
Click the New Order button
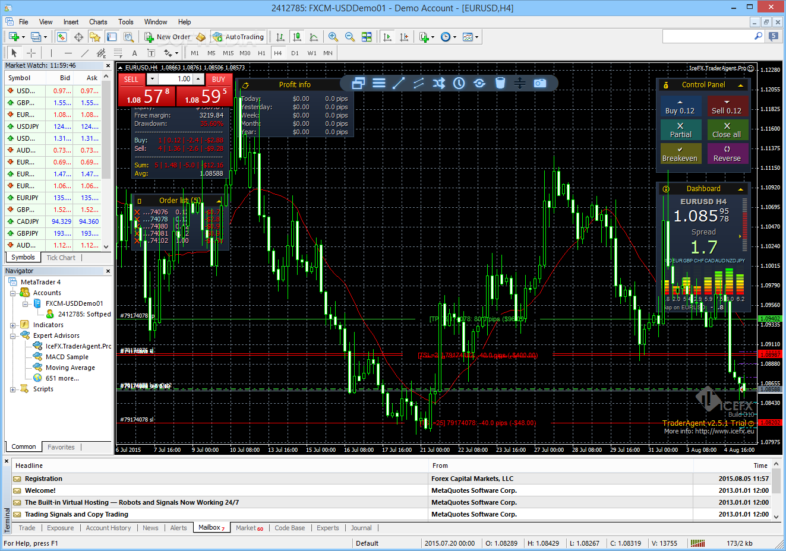click(x=168, y=37)
